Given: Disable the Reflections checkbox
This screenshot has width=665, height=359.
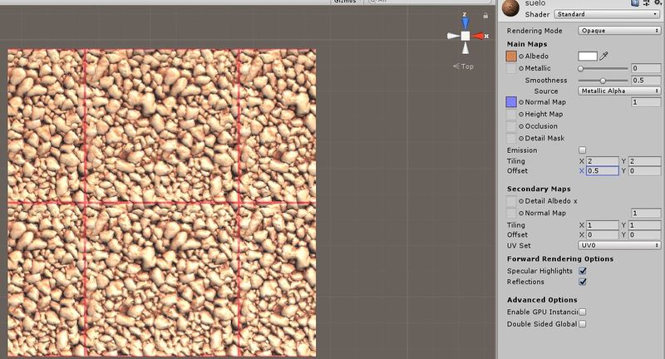Looking at the screenshot, I should (x=583, y=282).
